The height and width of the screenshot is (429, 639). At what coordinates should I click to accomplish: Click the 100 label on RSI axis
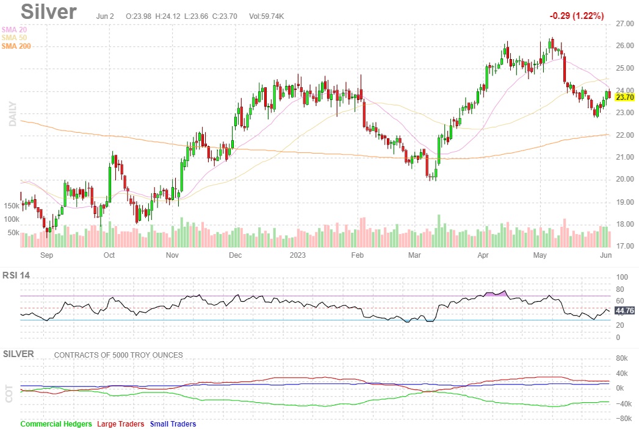(x=622, y=277)
